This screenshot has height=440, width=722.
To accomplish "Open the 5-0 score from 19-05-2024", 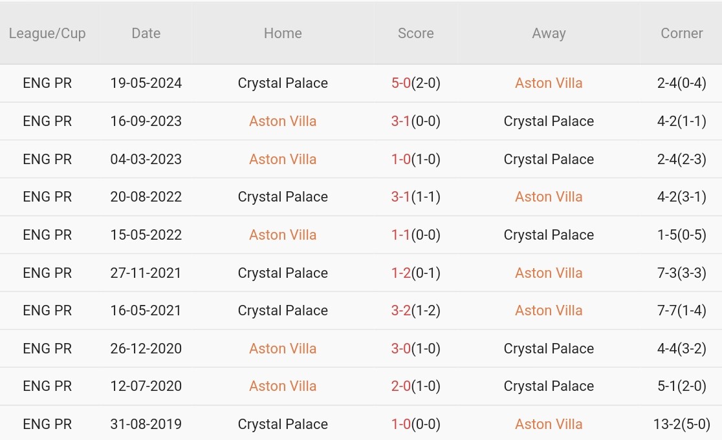I will pyautogui.click(x=401, y=83).
